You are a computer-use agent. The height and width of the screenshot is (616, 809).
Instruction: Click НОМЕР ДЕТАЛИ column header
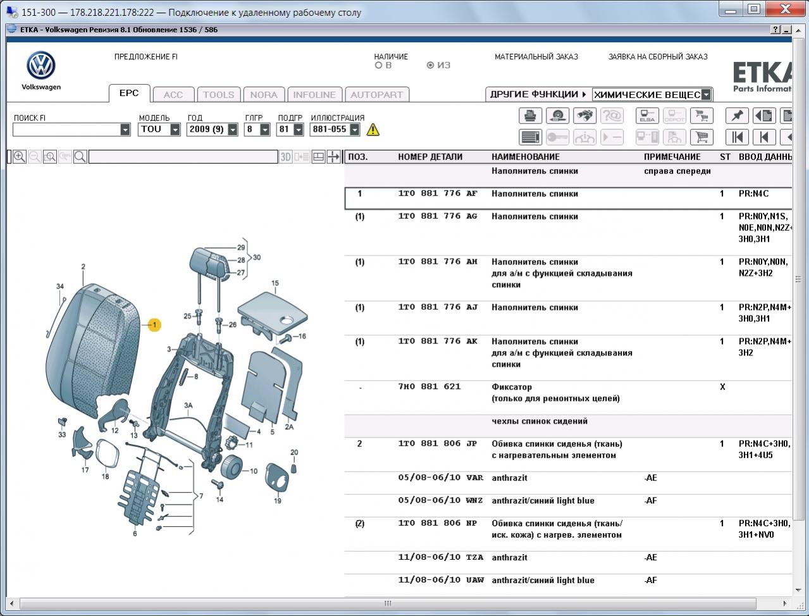click(x=430, y=157)
